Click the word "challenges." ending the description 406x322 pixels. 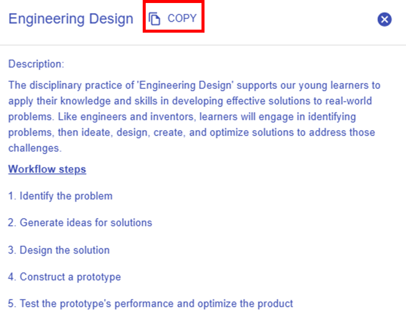[x=35, y=148]
